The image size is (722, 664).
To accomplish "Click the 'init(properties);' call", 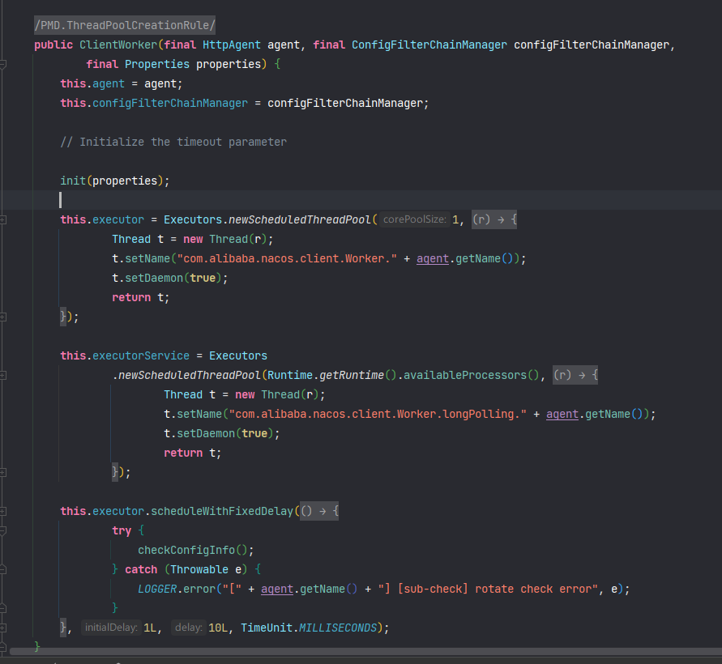I will [115, 181].
